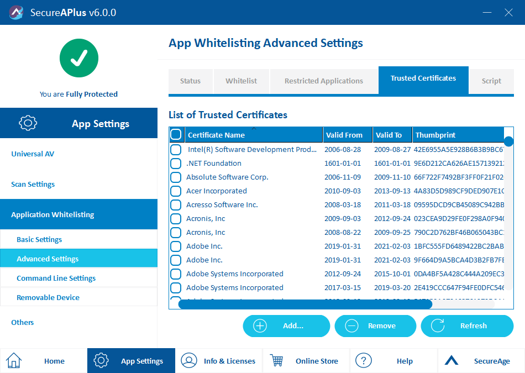Open the Restricted Applications tab
Screen dimensions: 525x373
point(324,81)
